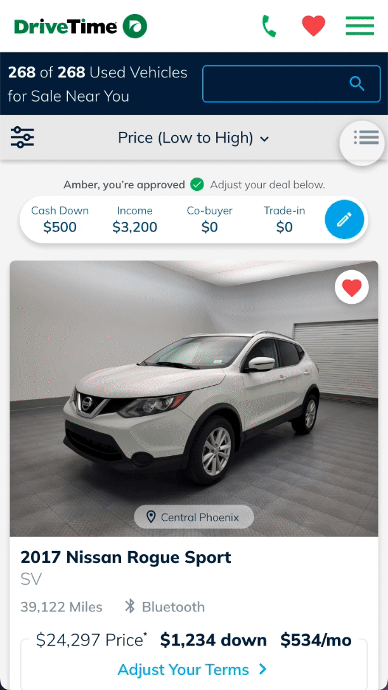Click the chevron next to Adjust Your Terms
Image resolution: width=388 pixels, height=690 pixels.
click(x=262, y=669)
